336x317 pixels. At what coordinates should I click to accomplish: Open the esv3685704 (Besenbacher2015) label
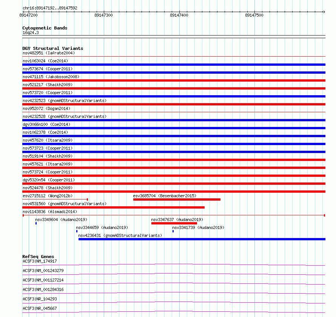165,196
